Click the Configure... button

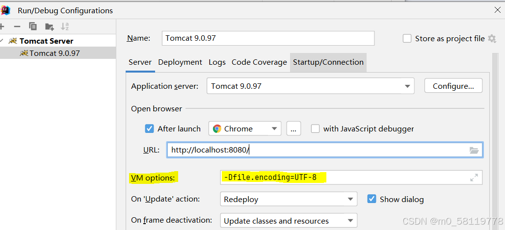pyautogui.click(x=453, y=86)
